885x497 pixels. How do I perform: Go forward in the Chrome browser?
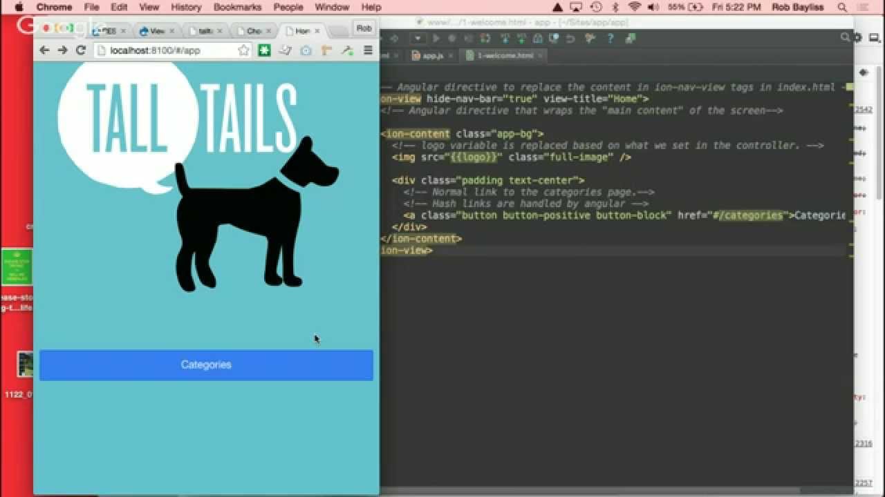tap(62, 50)
